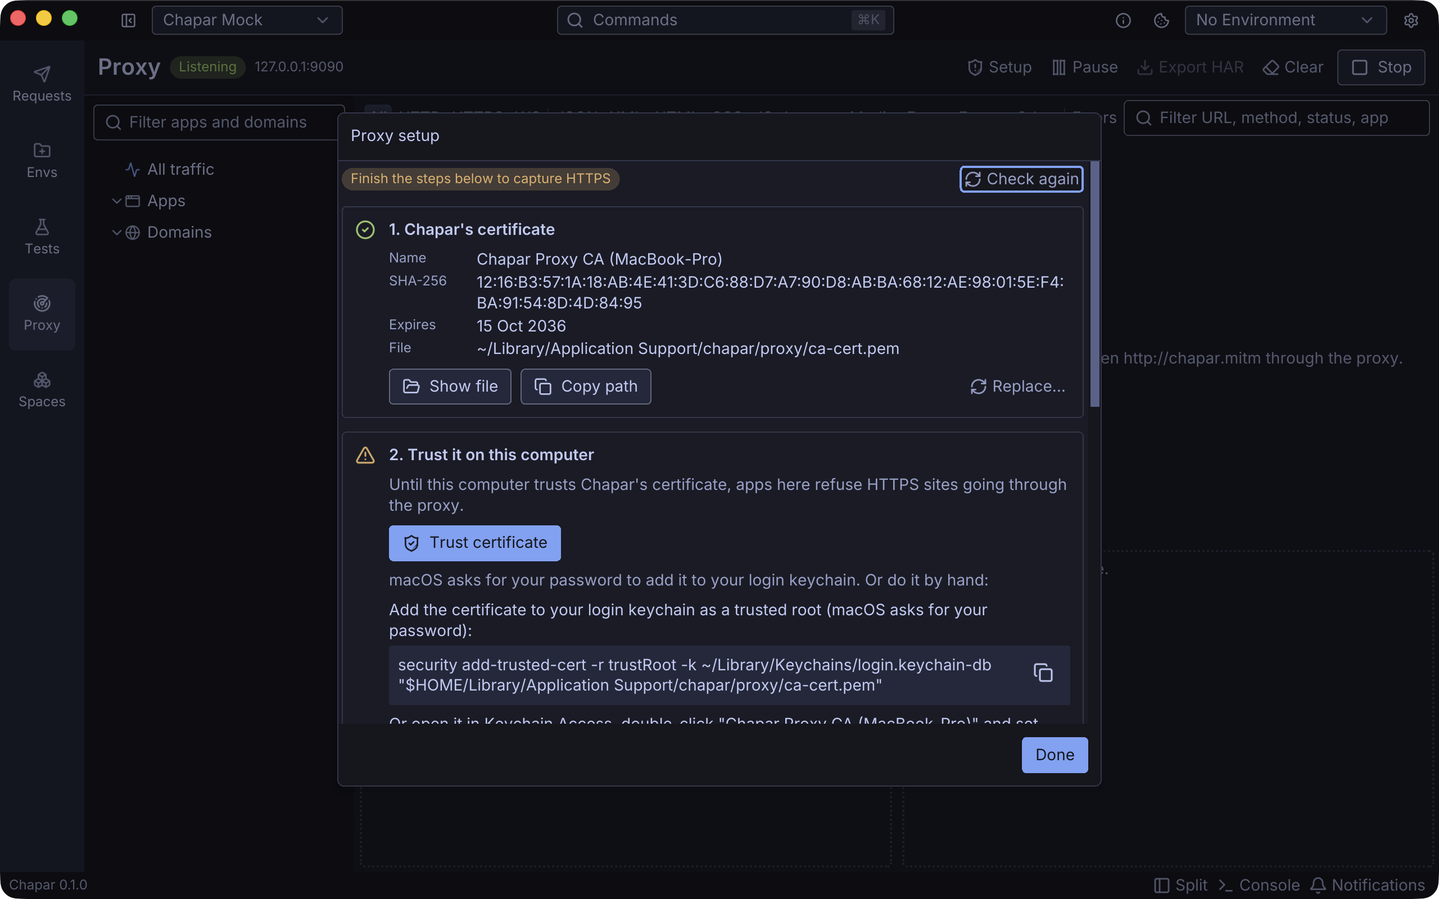Open settings gear icon
Viewport: 1439px width, 899px height.
[x=1411, y=20]
